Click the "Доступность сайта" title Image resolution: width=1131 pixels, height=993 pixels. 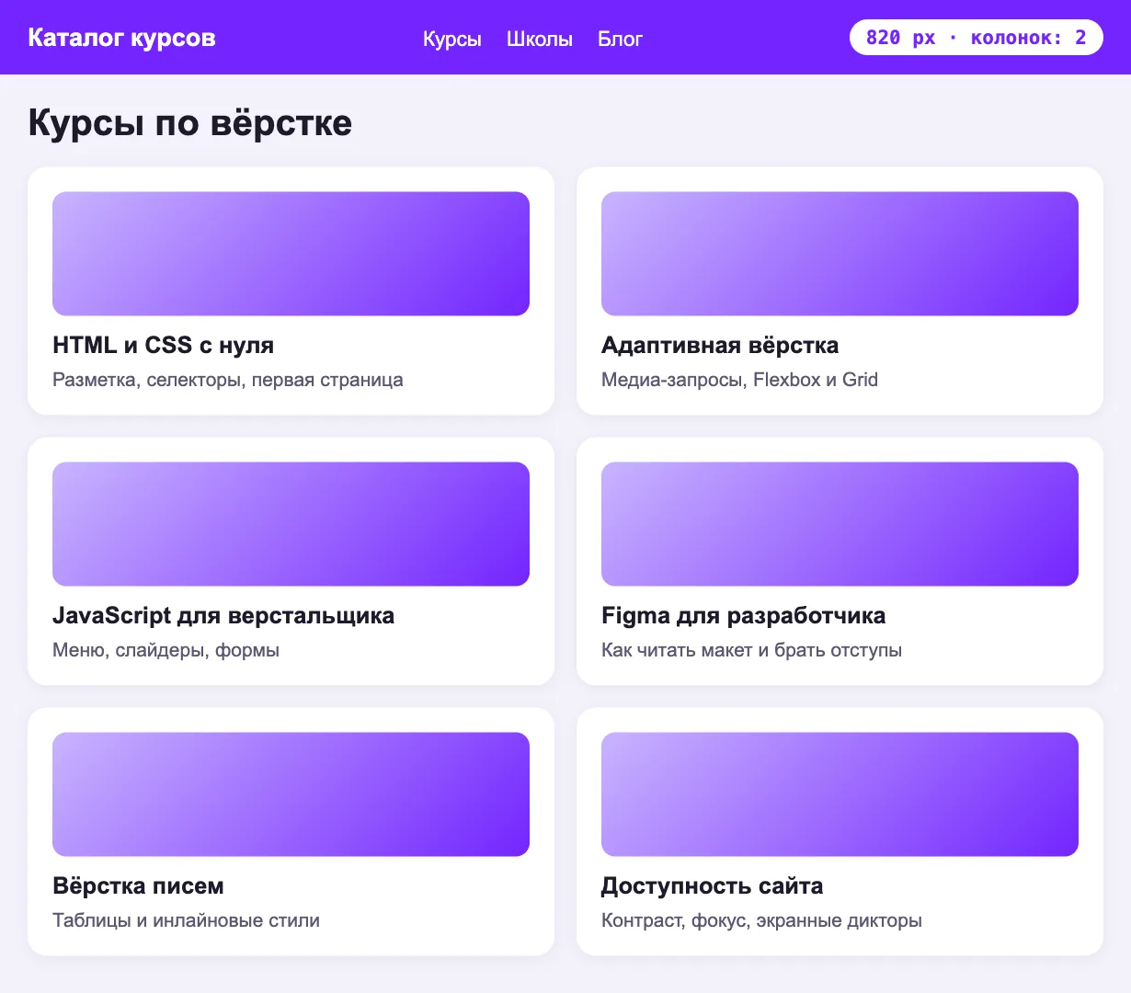[712, 885]
